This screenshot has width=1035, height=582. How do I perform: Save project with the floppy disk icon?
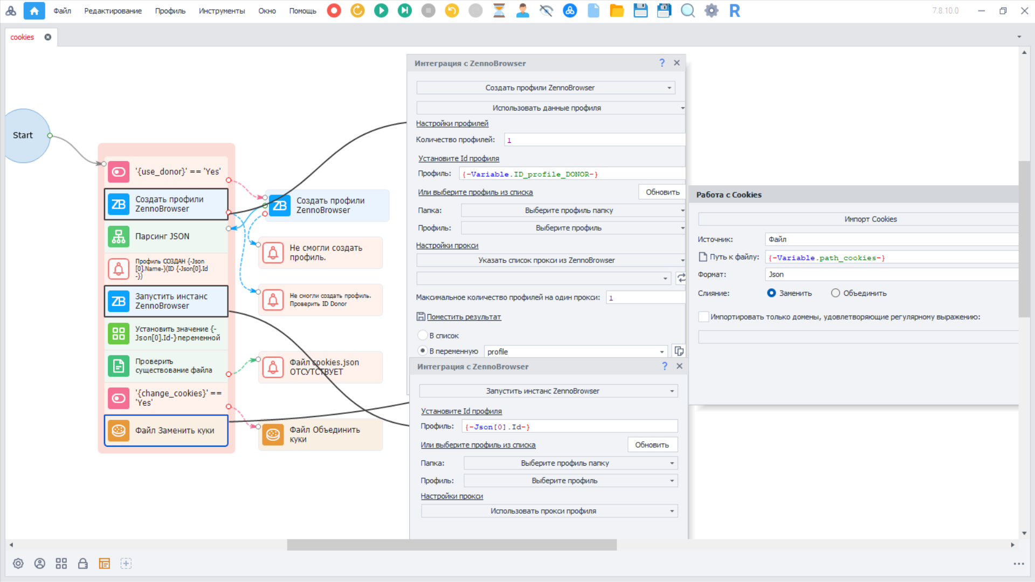[x=640, y=11]
